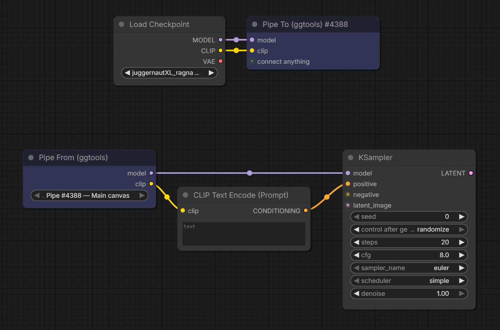Click the KSampler negative input socket
Viewport: 500px width, 330px height.
coord(348,194)
